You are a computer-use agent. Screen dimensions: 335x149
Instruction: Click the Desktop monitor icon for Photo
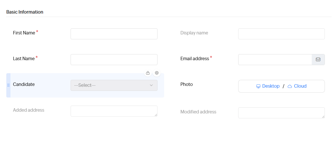(x=258, y=86)
